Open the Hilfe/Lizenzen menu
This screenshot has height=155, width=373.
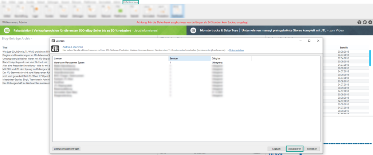[x=131, y=2]
